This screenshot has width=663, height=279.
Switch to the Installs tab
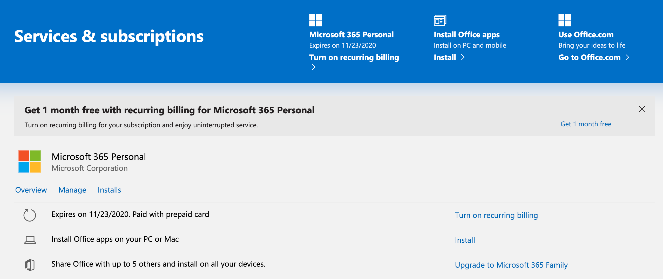coord(109,190)
